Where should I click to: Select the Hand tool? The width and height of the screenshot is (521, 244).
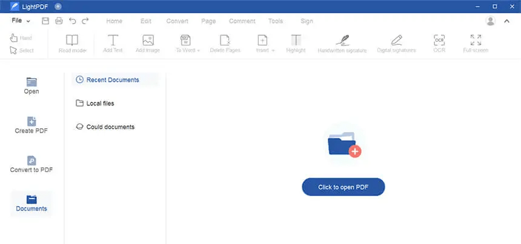tap(21, 38)
